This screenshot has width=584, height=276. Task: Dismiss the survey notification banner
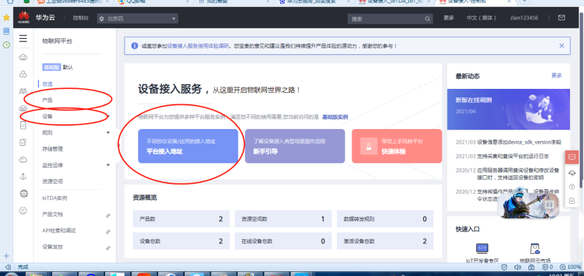coord(561,45)
